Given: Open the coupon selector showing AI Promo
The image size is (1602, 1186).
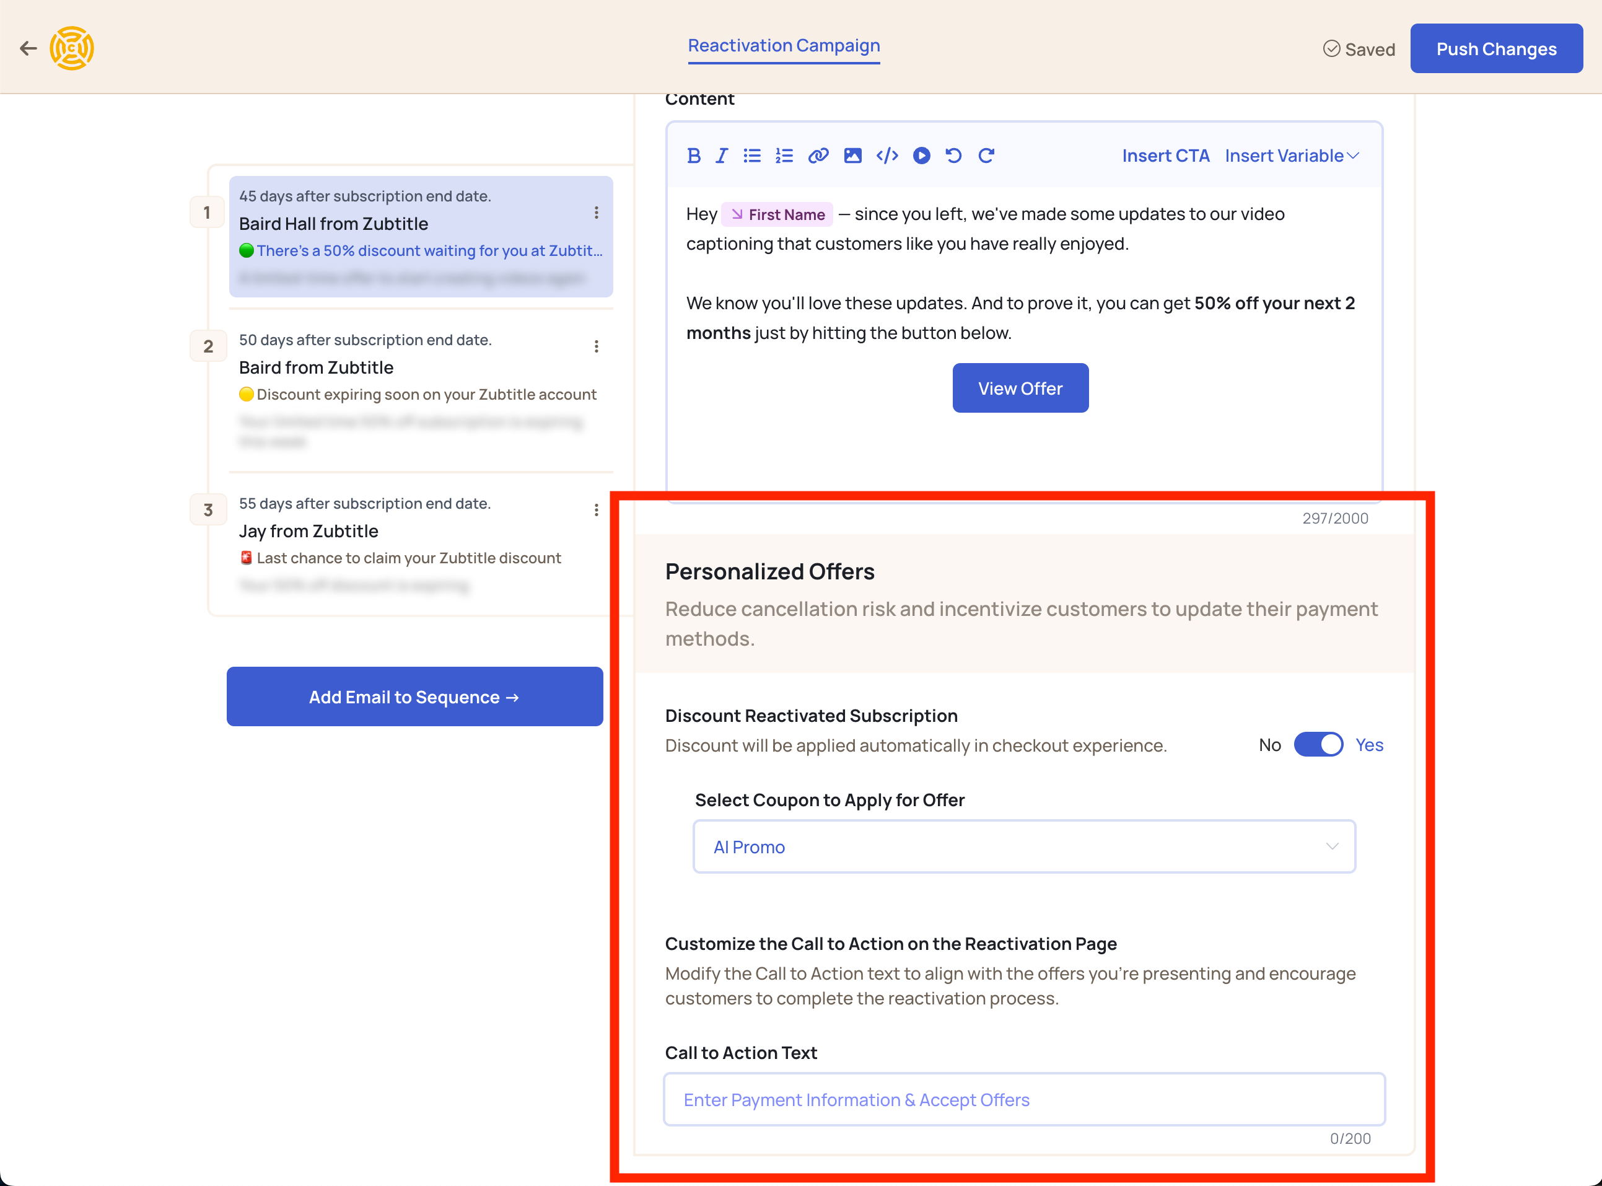Looking at the screenshot, I should pos(1024,846).
